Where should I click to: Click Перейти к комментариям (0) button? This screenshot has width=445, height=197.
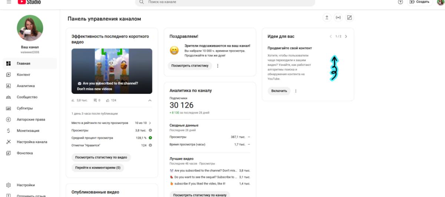click(x=98, y=167)
